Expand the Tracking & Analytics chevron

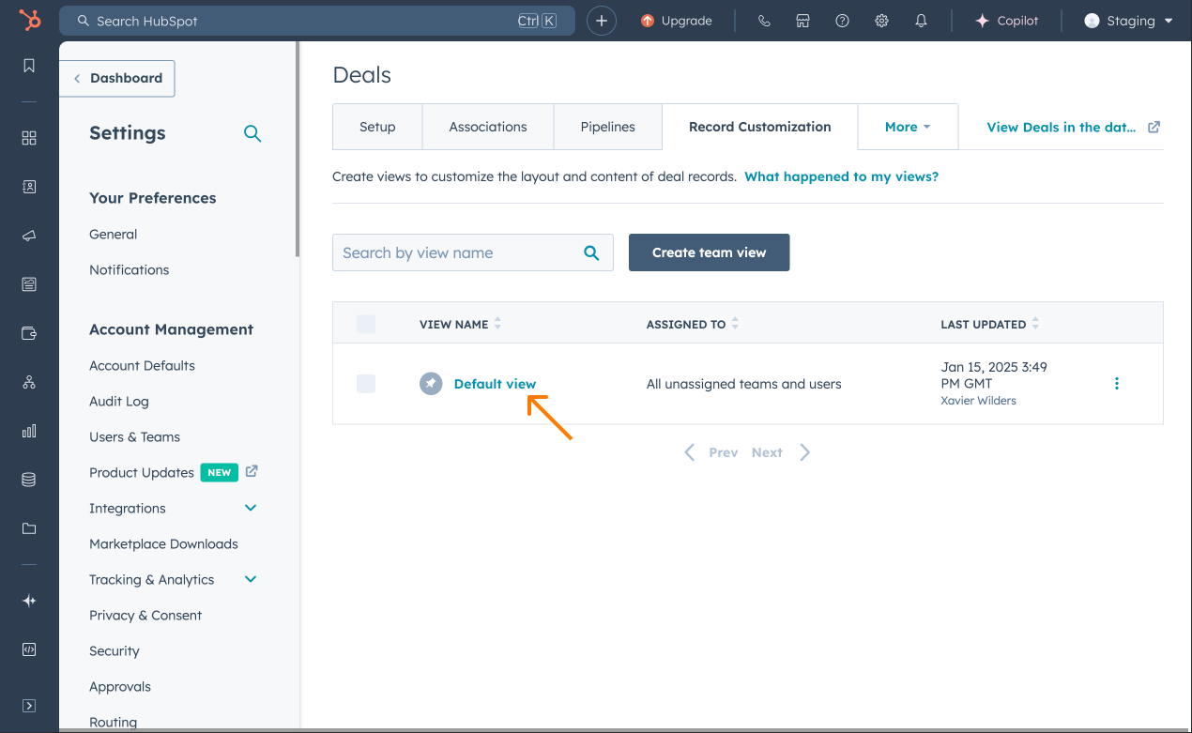click(251, 579)
